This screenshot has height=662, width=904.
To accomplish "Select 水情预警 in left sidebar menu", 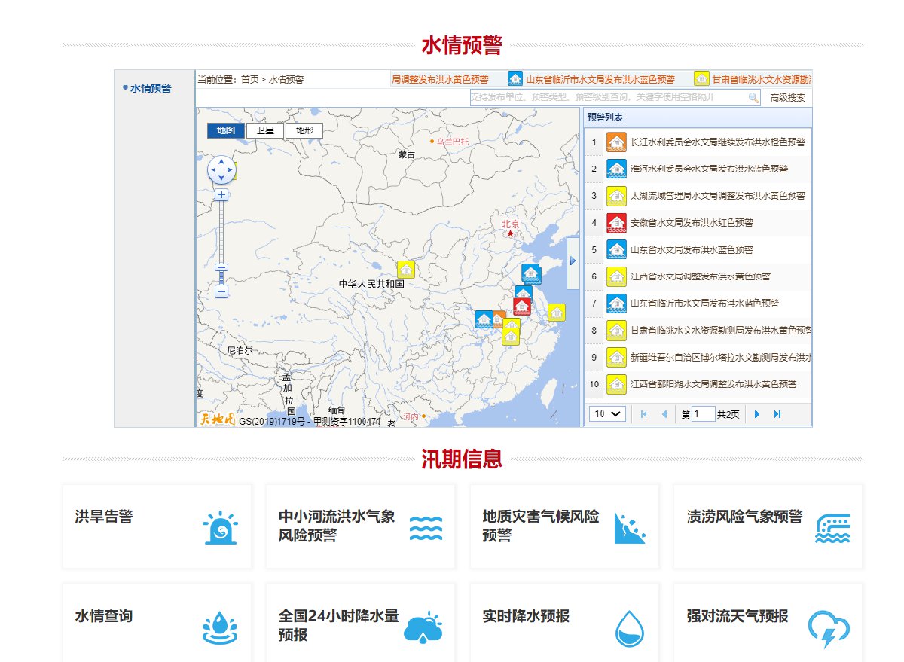I will click(x=151, y=88).
